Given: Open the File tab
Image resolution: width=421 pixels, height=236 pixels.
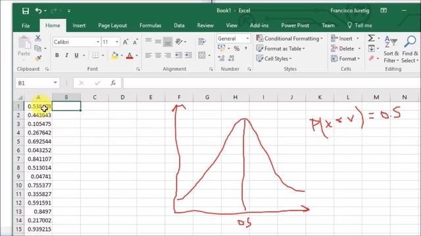Looking at the screenshot, I should (26, 26).
